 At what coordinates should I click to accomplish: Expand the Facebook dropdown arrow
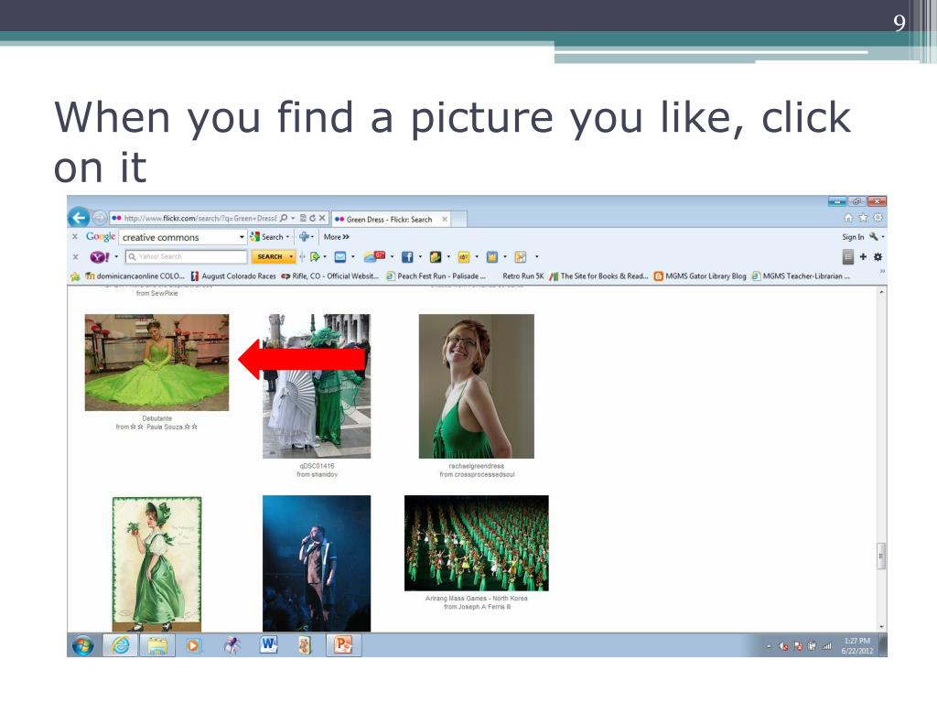[x=419, y=257]
